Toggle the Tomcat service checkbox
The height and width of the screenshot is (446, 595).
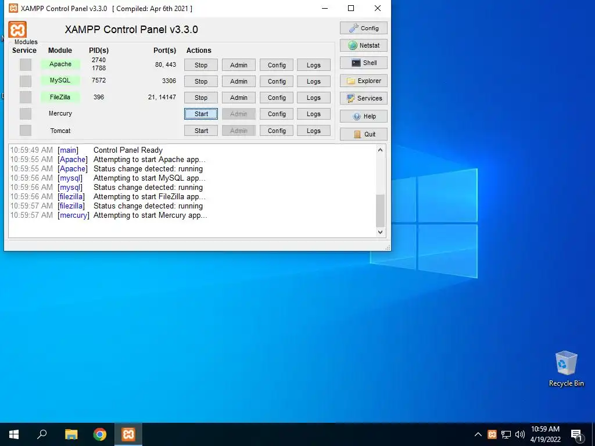(26, 130)
